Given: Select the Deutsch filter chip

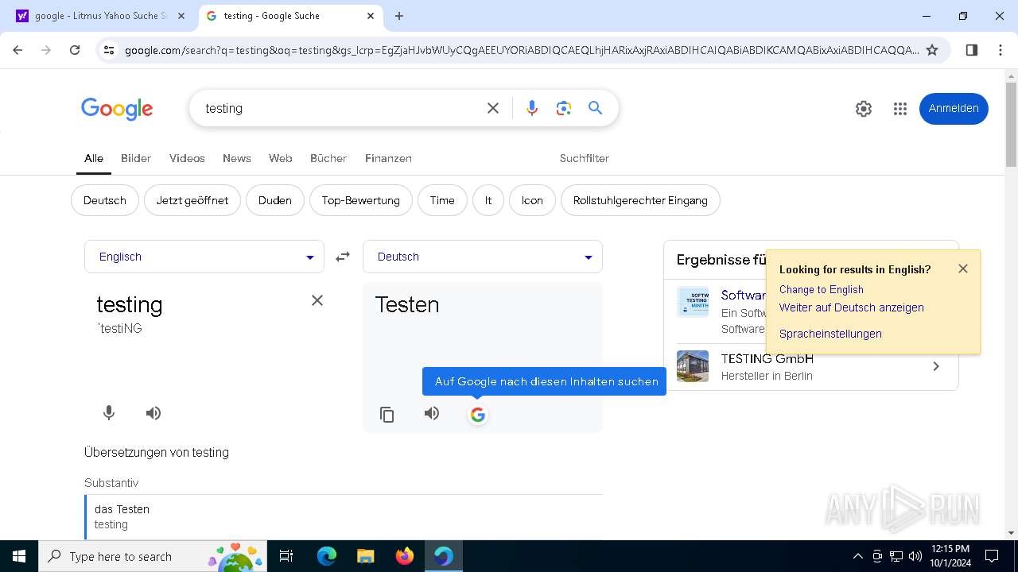Looking at the screenshot, I should (x=105, y=200).
